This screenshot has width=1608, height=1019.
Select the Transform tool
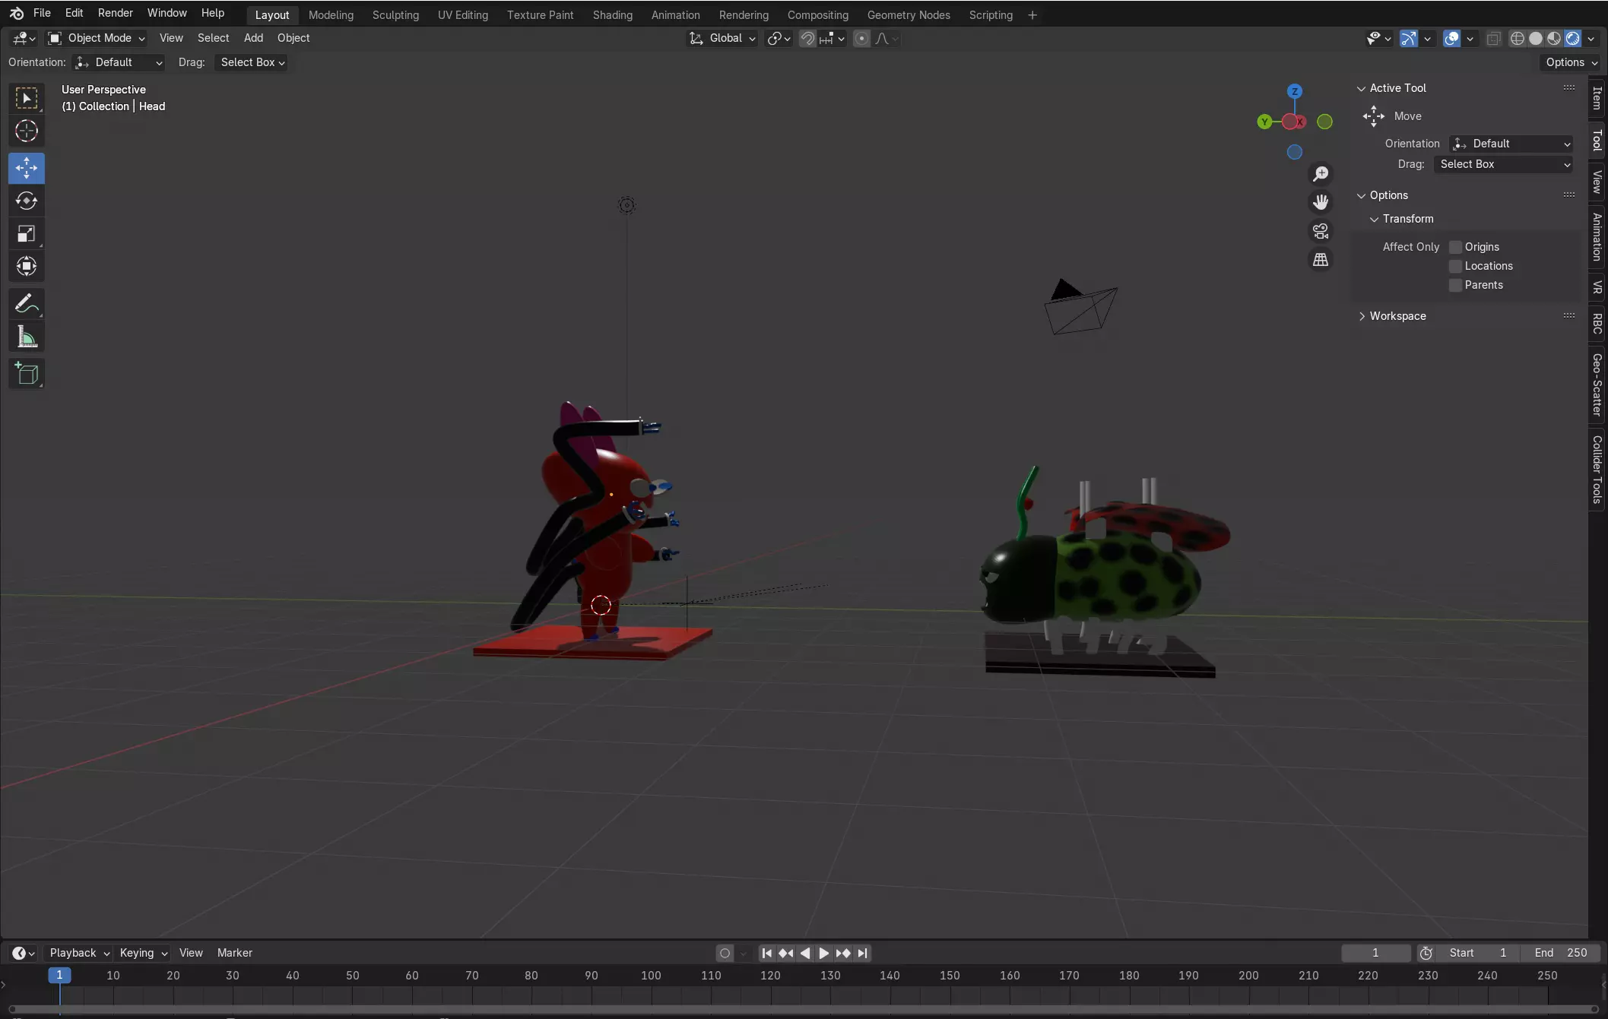click(27, 266)
